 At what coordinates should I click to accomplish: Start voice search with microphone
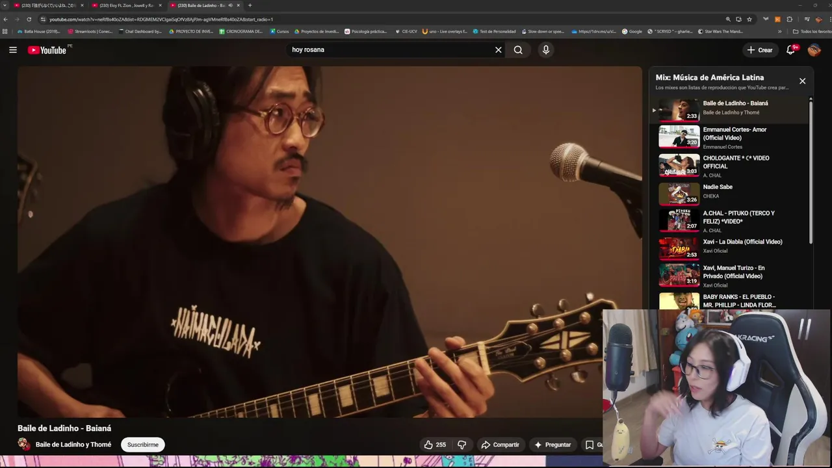[x=546, y=50]
